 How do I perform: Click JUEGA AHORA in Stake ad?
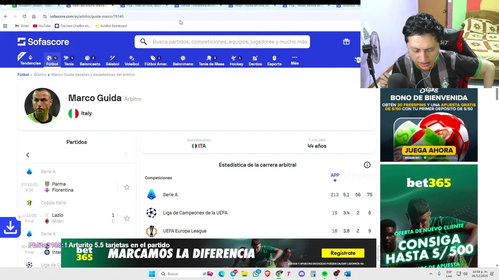[429, 150]
